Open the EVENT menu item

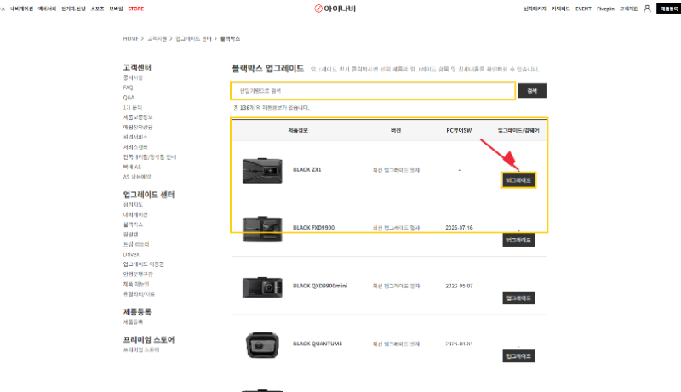point(583,9)
